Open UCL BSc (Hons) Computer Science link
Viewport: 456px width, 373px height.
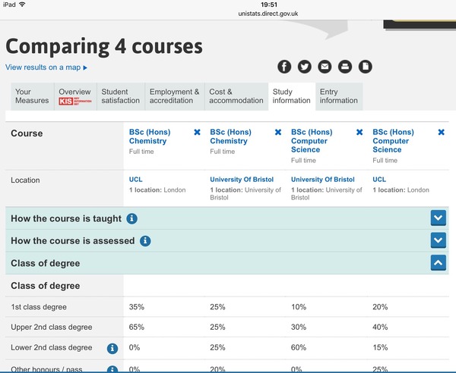pos(393,141)
